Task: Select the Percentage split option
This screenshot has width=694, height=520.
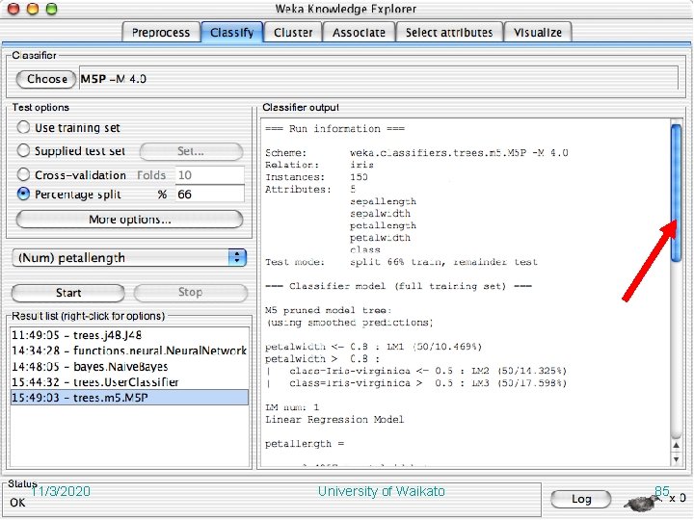Action: (23, 195)
